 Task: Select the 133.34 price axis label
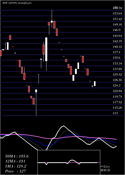tap(117, 63)
